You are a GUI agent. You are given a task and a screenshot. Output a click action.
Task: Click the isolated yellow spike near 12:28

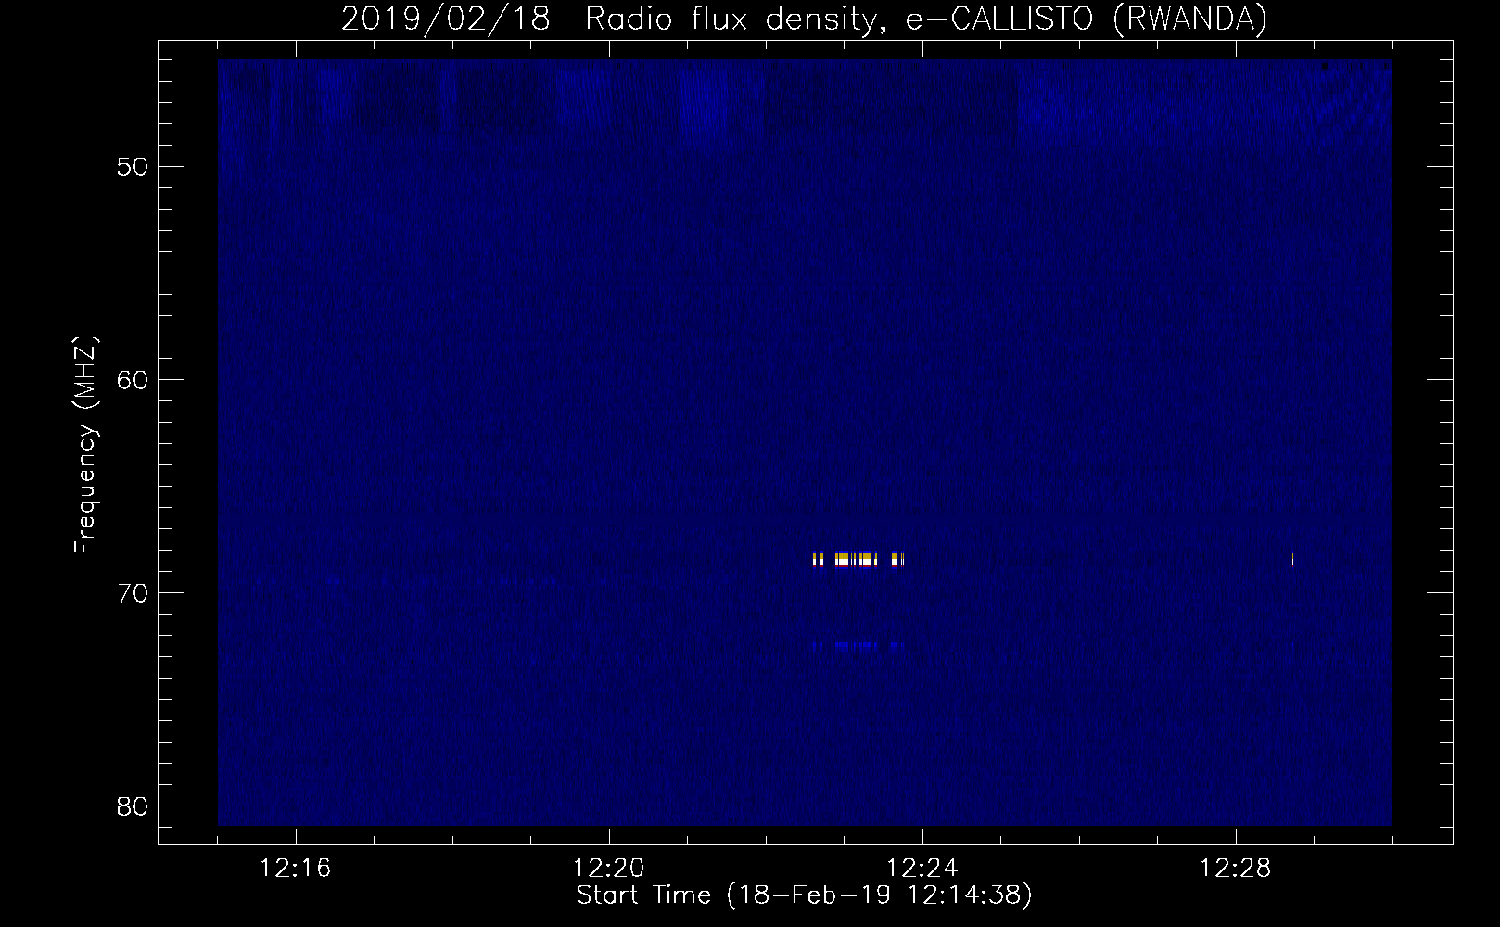click(1292, 559)
